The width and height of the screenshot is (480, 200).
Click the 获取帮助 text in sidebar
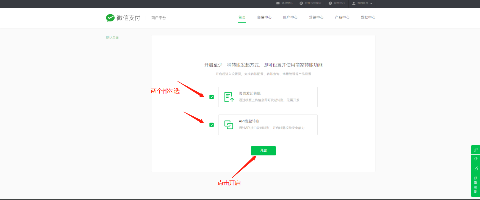tap(476, 185)
